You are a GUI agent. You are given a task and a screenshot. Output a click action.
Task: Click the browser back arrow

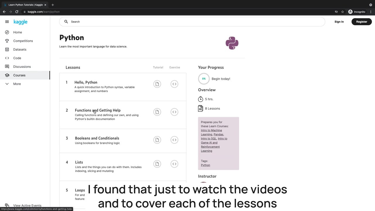pyautogui.click(x=4, y=12)
